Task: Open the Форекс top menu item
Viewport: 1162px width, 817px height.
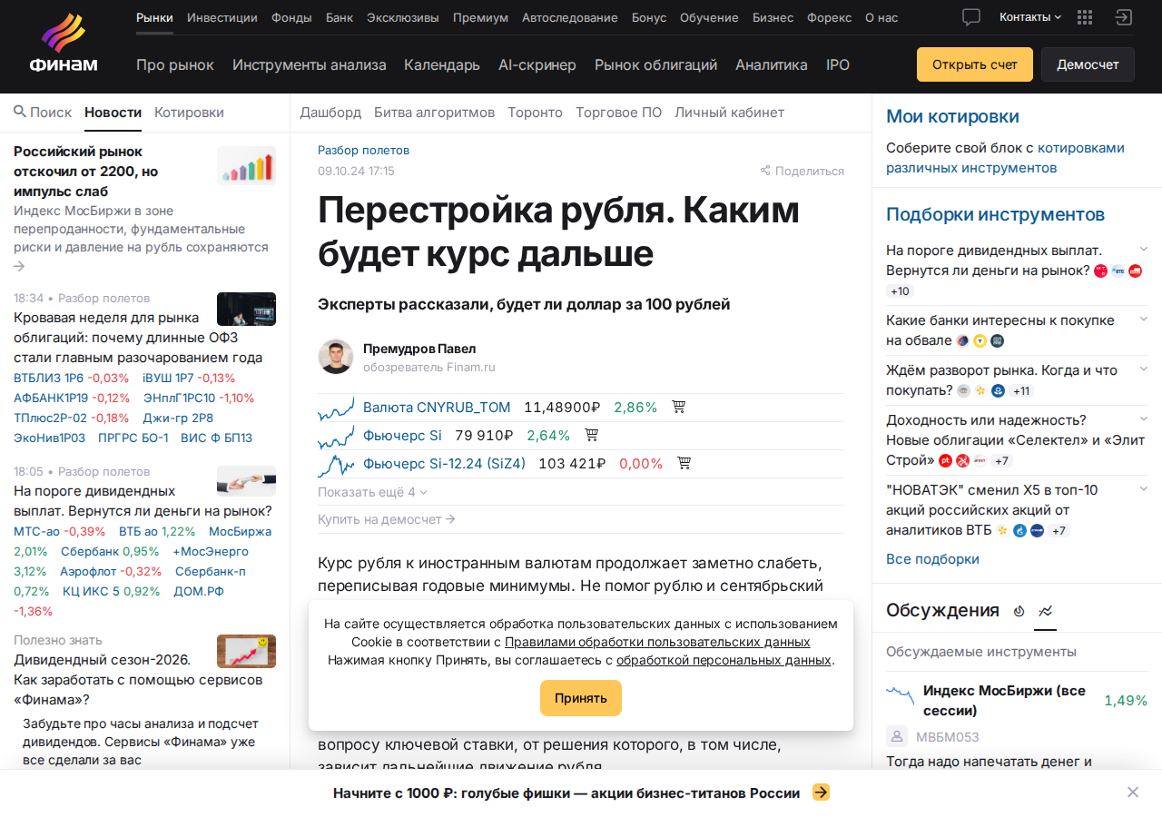Action: (829, 17)
